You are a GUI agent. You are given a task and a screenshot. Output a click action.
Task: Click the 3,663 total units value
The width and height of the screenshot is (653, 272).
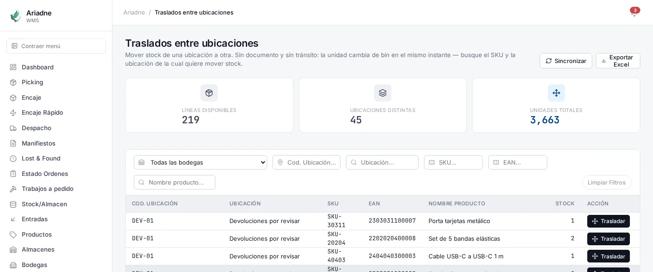(x=545, y=120)
